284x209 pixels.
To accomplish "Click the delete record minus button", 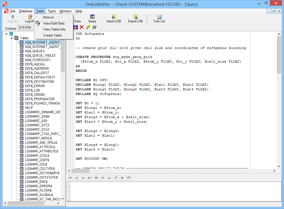I will [102, 178].
